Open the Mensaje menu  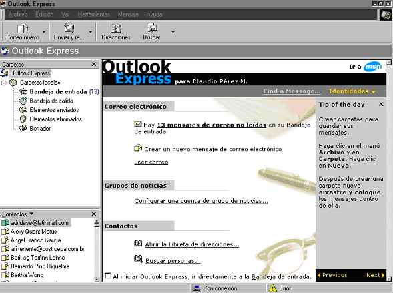pyautogui.click(x=128, y=15)
